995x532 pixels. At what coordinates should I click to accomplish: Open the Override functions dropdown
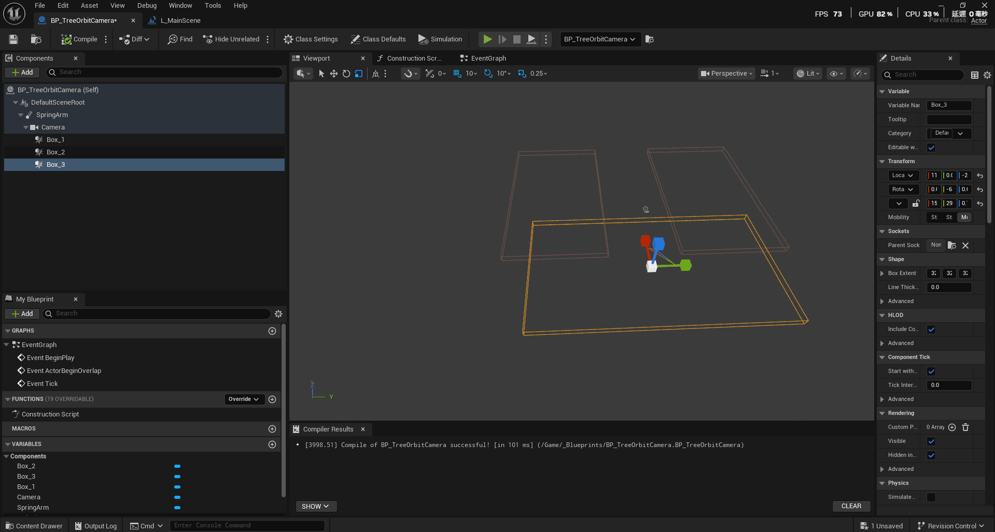click(244, 399)
